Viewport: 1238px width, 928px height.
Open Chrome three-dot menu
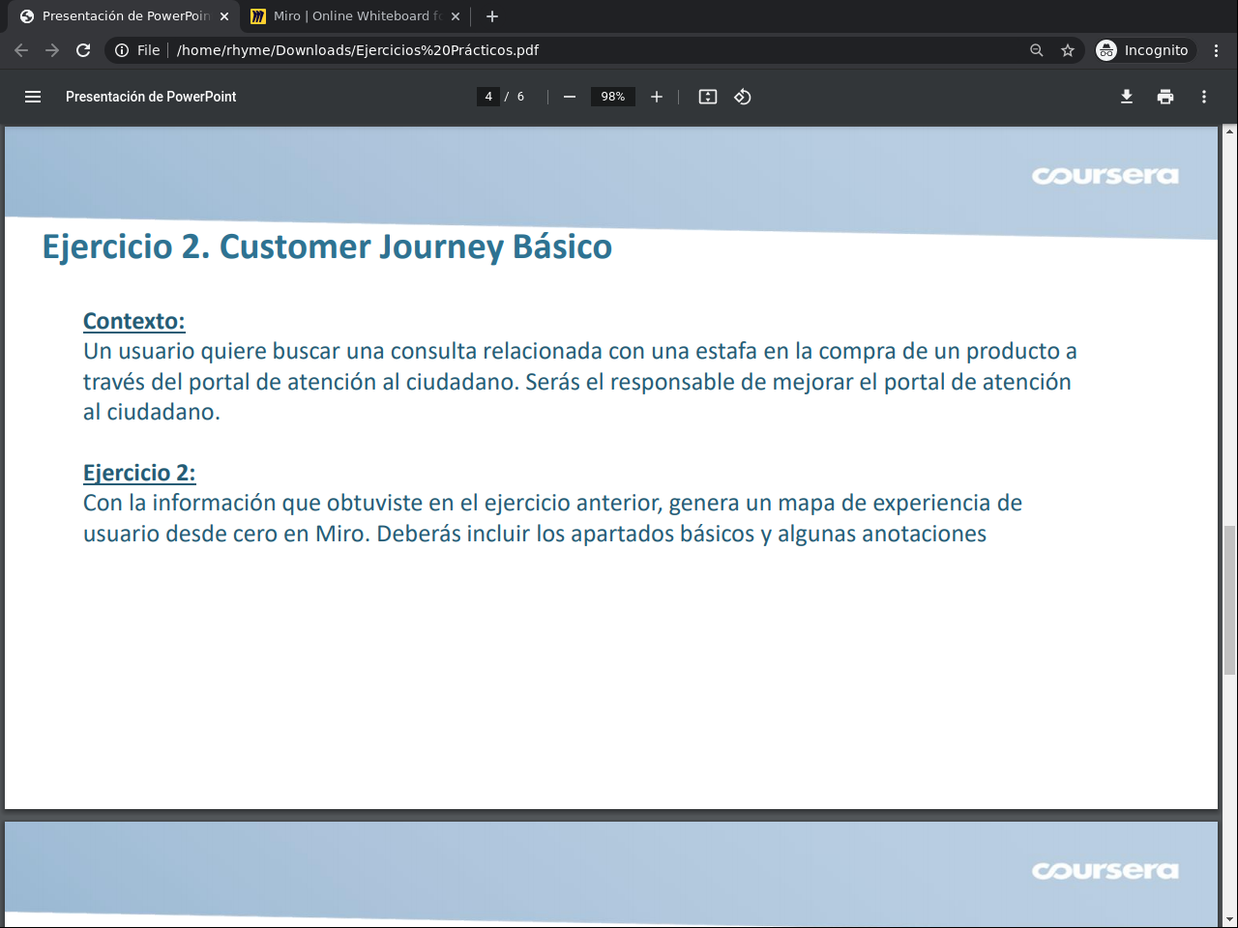click(1217, 50)
